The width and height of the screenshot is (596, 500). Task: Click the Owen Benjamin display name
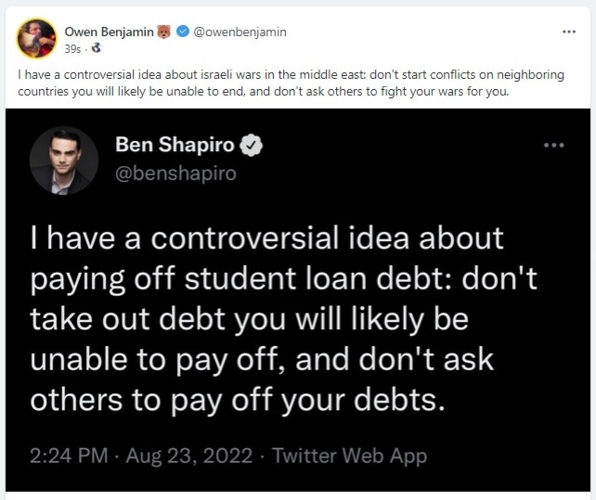(108, 32)
